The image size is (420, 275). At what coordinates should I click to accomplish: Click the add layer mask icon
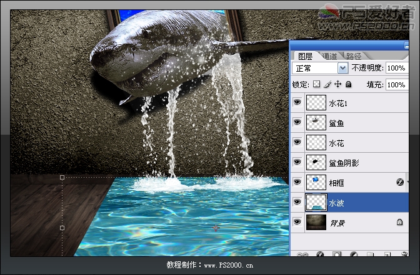(337, 254)
